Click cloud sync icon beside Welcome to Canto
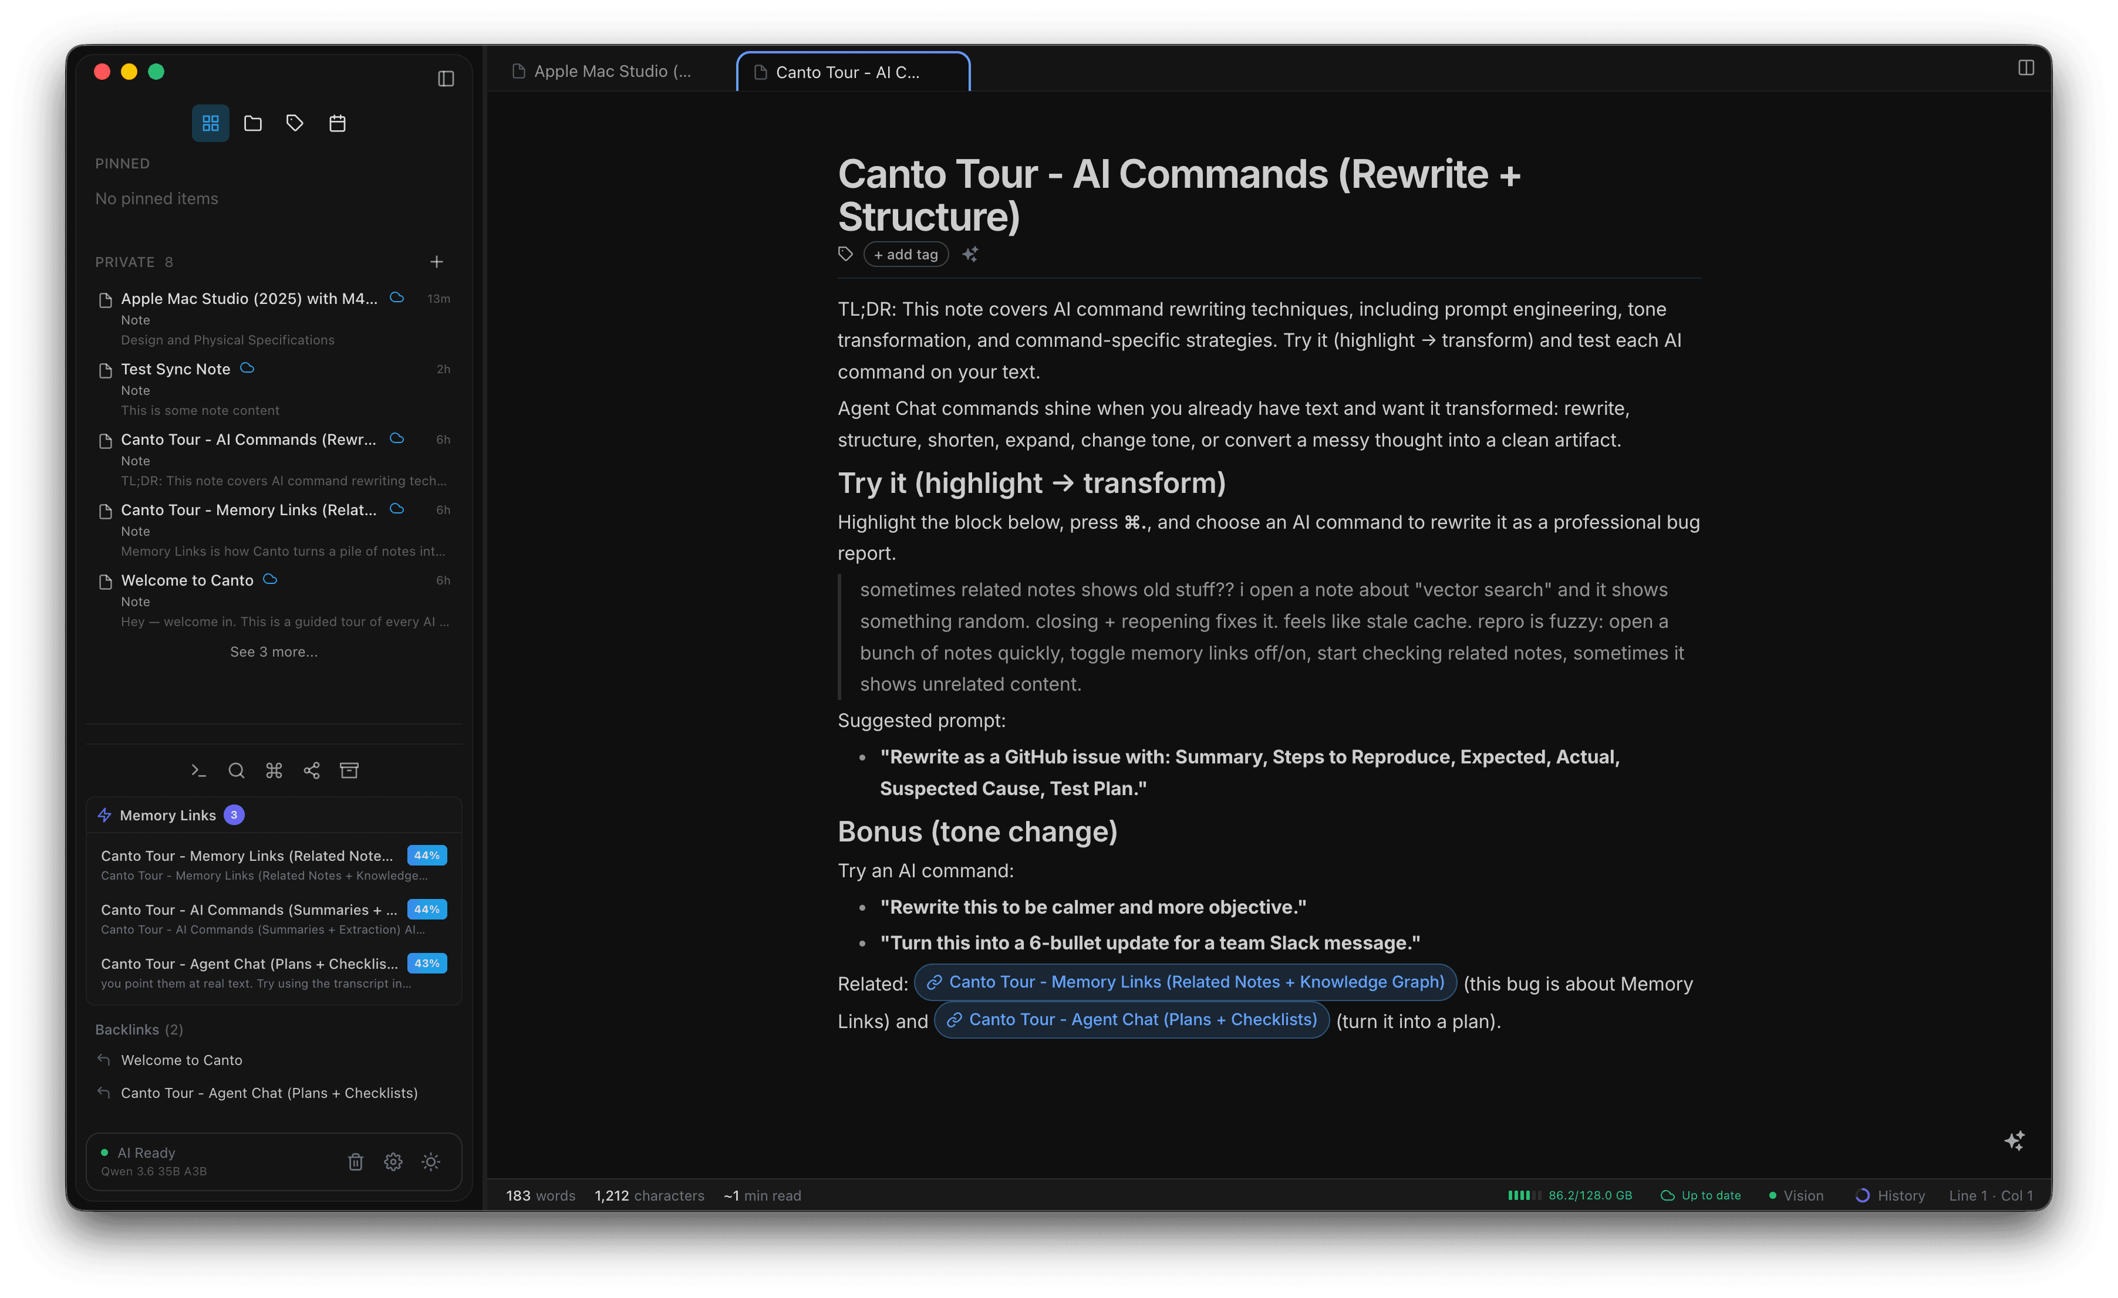 pyautogui.click(x=270, y=579)
